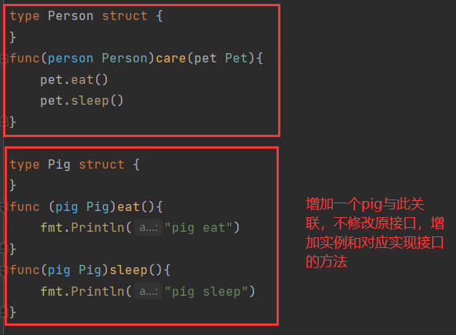Click the pet.sleep() call

pyautogui.click(x=82, y=101)
